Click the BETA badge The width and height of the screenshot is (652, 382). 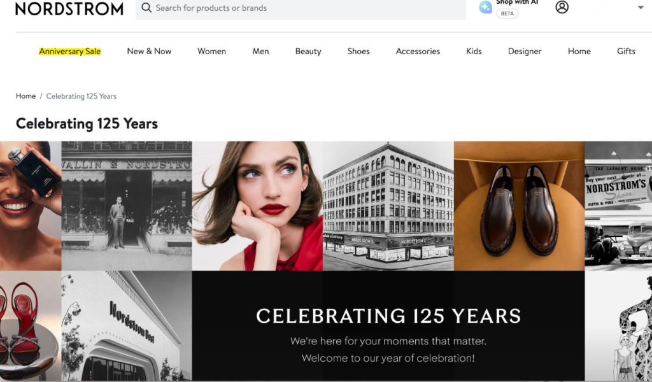[x=507, y=14]
